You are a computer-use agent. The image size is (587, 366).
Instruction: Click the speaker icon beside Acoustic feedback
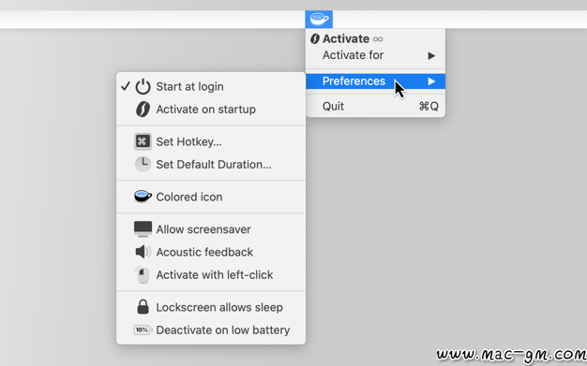(143, 252)
